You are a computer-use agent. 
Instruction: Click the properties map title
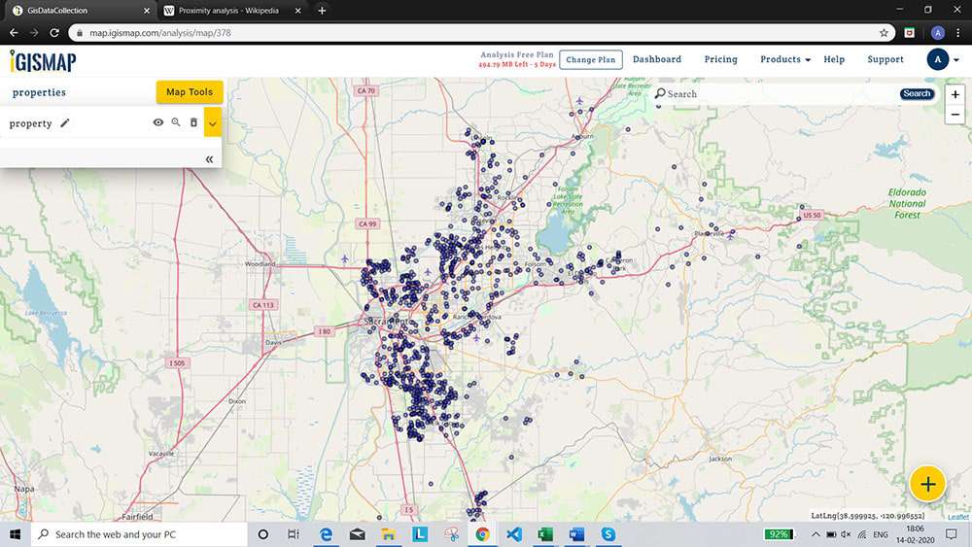39,92
